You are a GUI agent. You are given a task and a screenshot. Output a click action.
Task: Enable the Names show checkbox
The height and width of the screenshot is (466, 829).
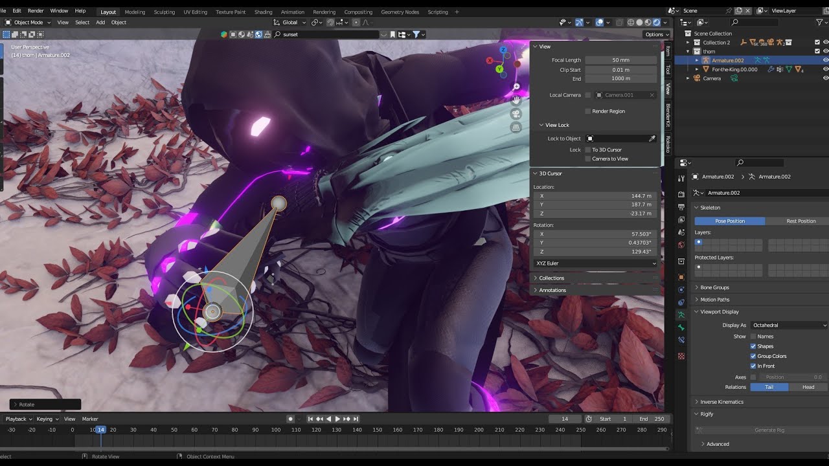[x=753, y=337]
